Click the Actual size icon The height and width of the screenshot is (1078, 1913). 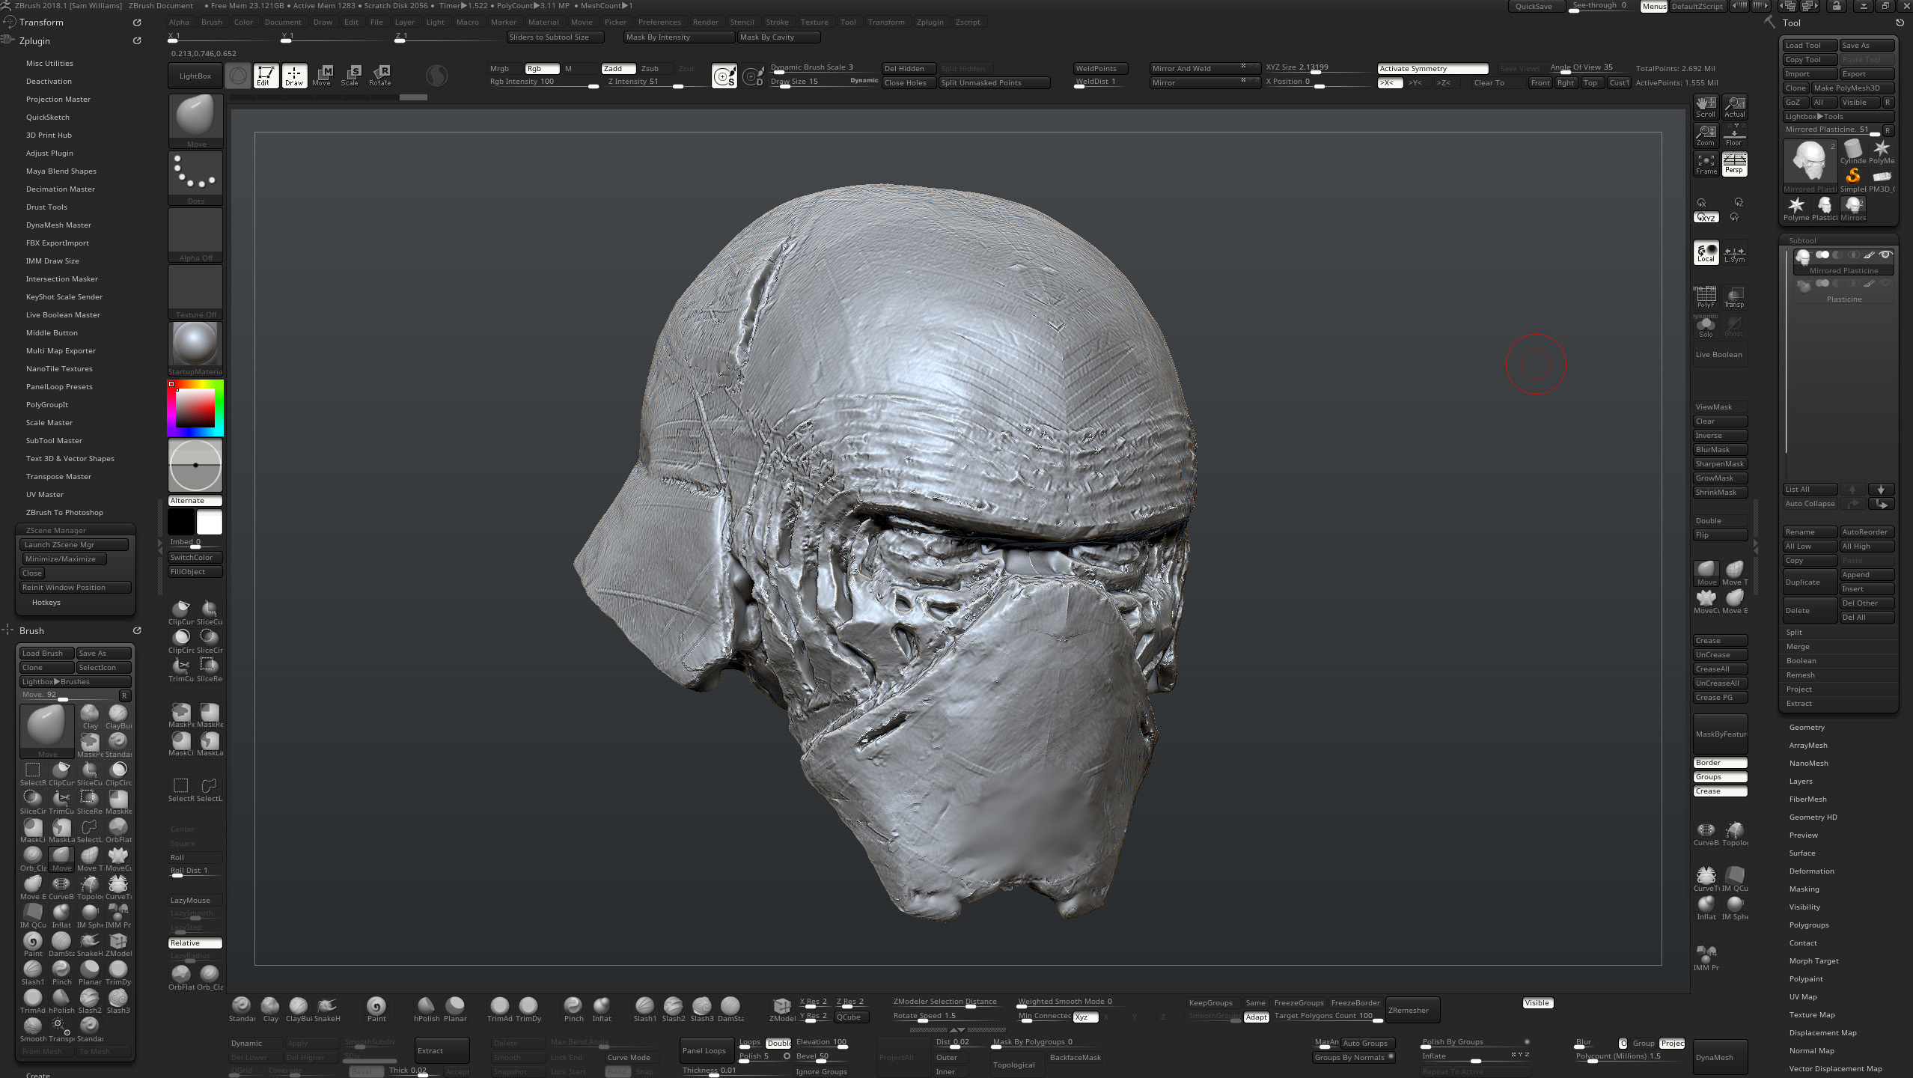point(1734,107)
